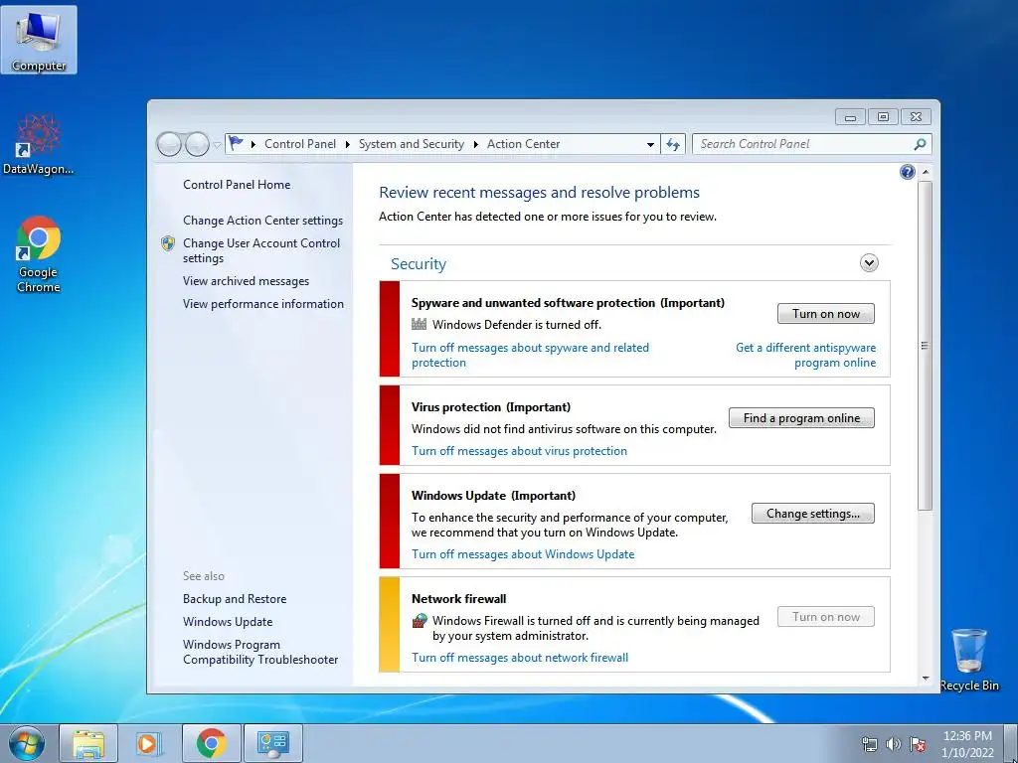Image resolution: width=1018 pixels, height=763 pixels.
Task: Get a different antispyware program online
Action: tap(805, 355)
